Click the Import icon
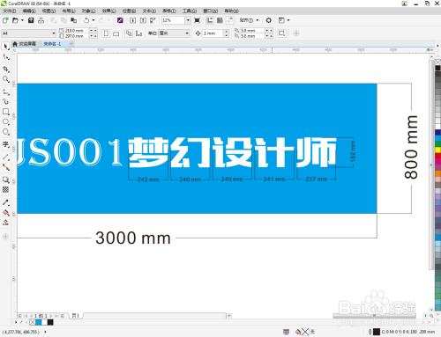Viewport: 441px width, 337px height. 132,20
